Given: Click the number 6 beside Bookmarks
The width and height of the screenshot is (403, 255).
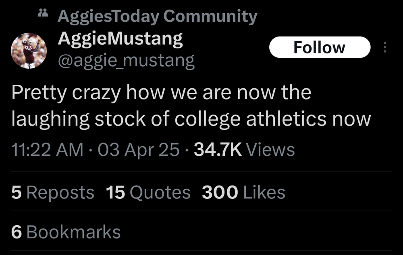Looking at the screenshot, I should pos(16,232).
